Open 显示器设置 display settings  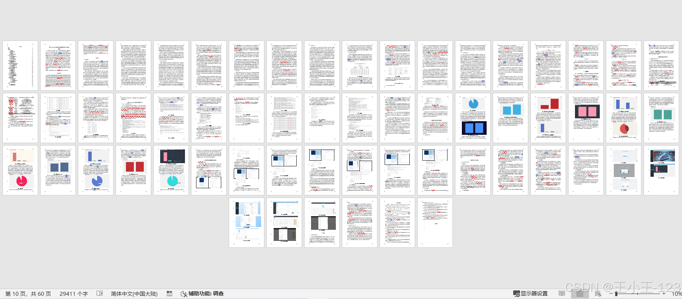point(530,293)
